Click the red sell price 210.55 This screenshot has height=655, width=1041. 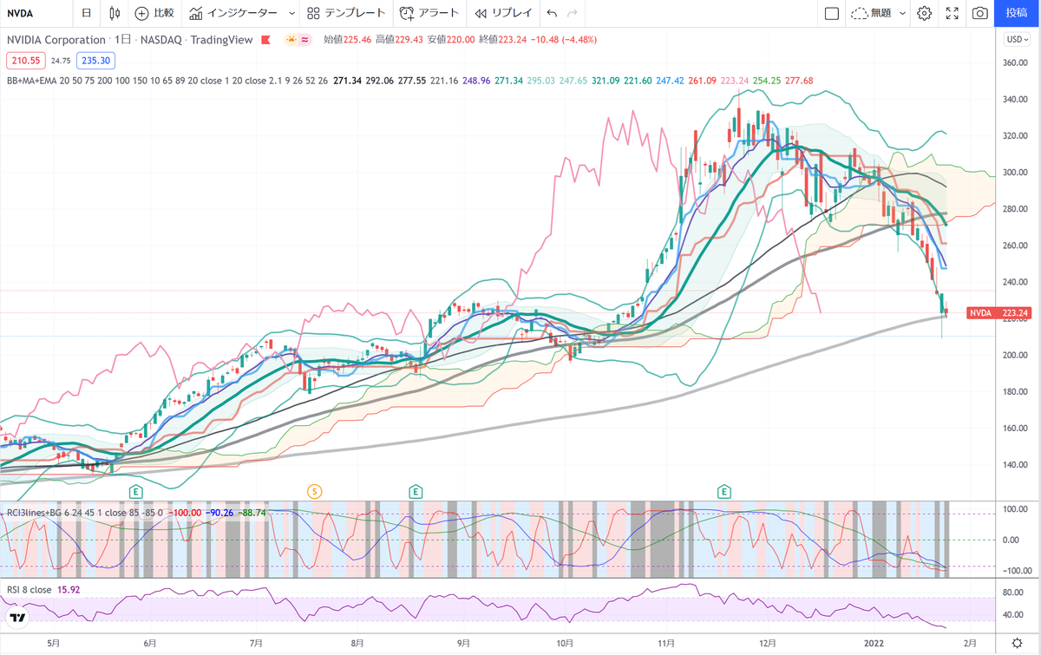pos(27,61)
